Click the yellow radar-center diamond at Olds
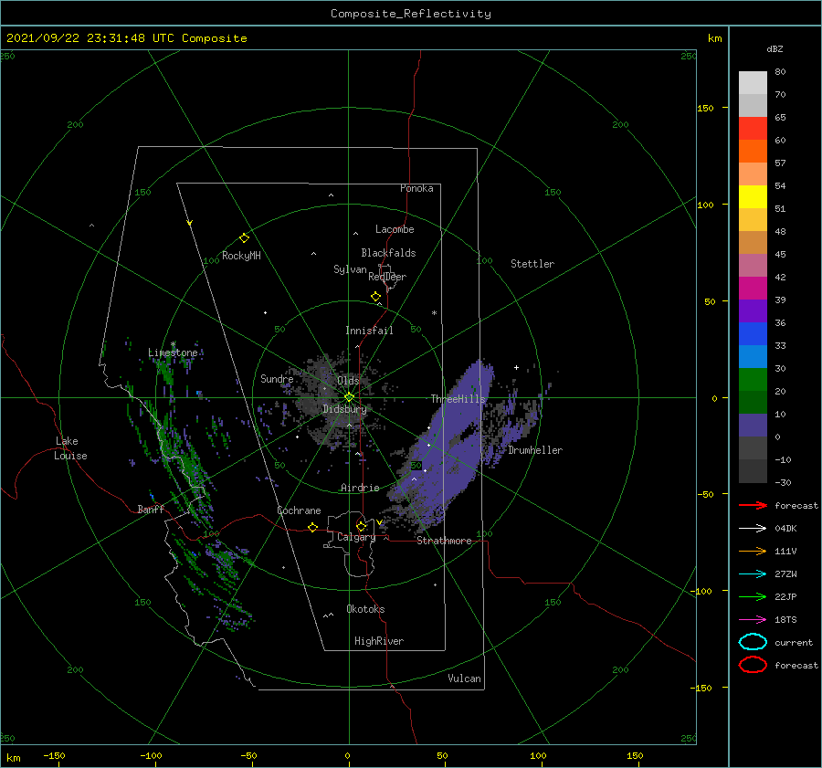Image resolution: width=822 pixels, height=768 pixels. (349, 397)
